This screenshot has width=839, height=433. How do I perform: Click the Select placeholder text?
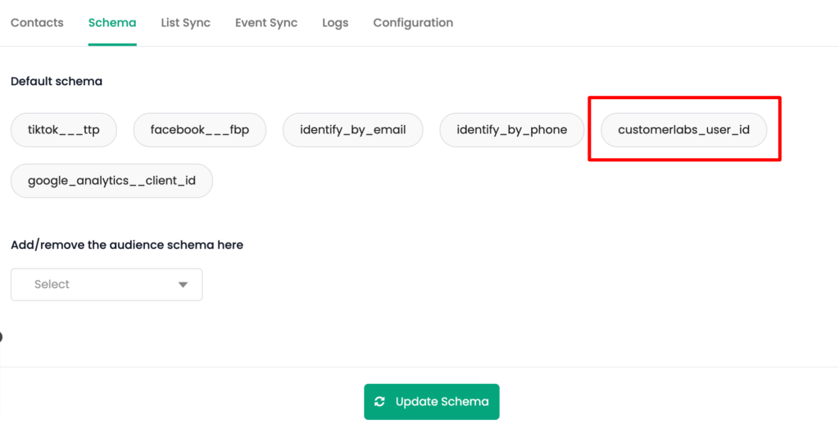52,284
